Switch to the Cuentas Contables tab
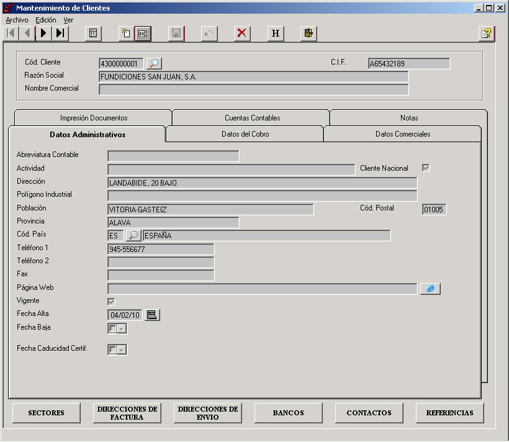 (252, 118)
